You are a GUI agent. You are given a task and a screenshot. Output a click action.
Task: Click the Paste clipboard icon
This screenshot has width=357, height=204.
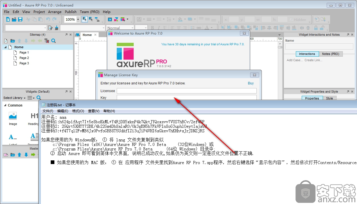41,19
